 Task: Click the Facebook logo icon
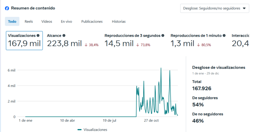coord(7,8)
